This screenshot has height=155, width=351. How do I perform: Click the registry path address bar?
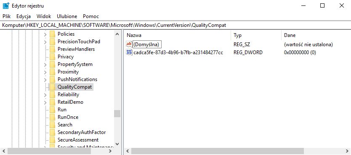(175, 25)
